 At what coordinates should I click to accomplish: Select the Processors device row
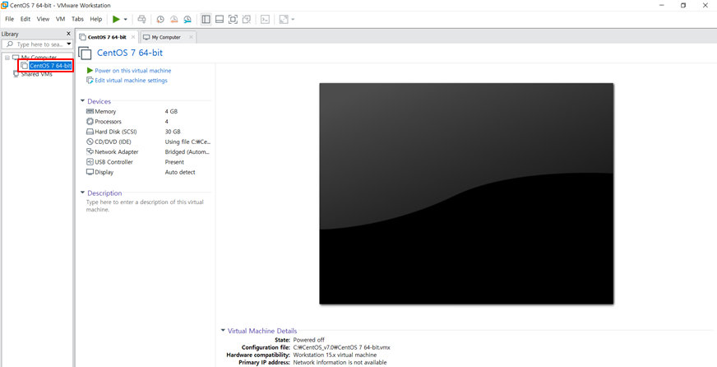point(148,122)
